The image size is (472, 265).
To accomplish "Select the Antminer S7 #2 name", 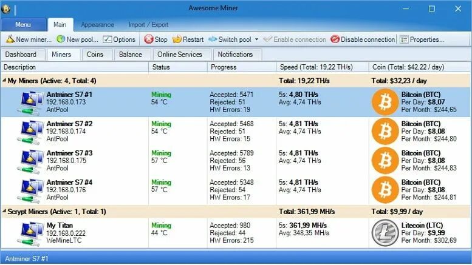I will click(69, 124).
